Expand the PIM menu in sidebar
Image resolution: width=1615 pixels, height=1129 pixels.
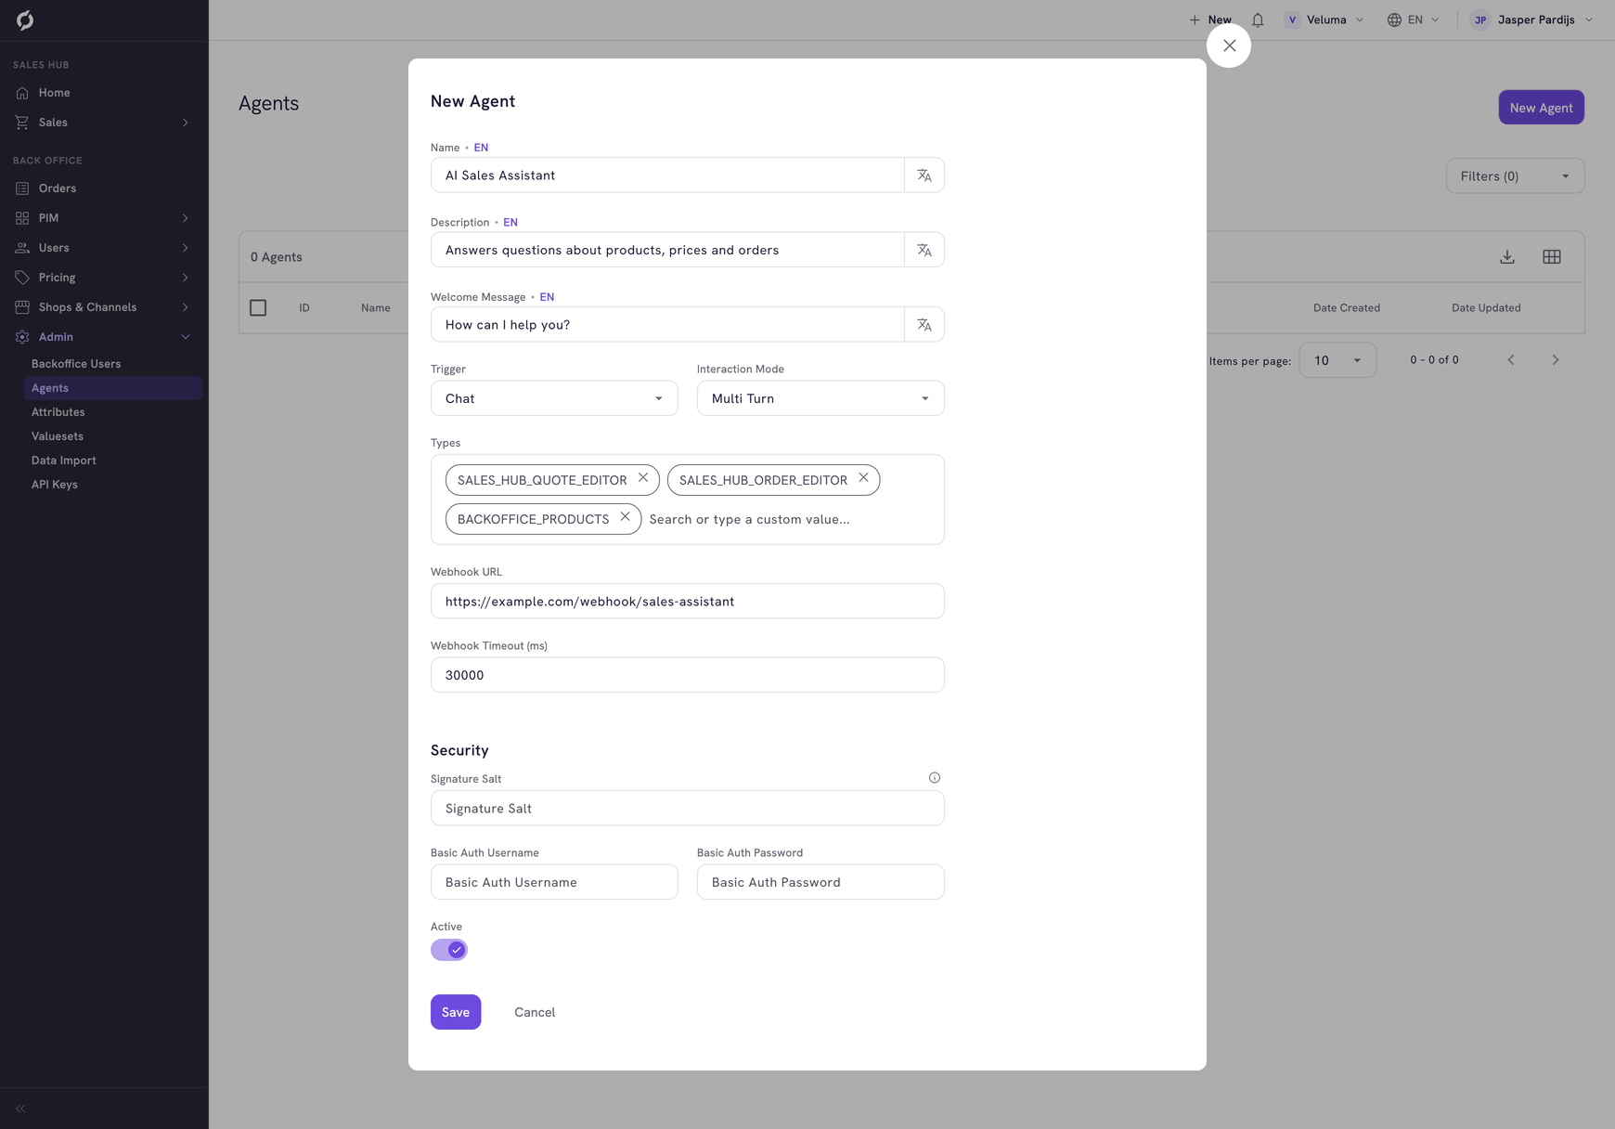click(x=104, y=218)
